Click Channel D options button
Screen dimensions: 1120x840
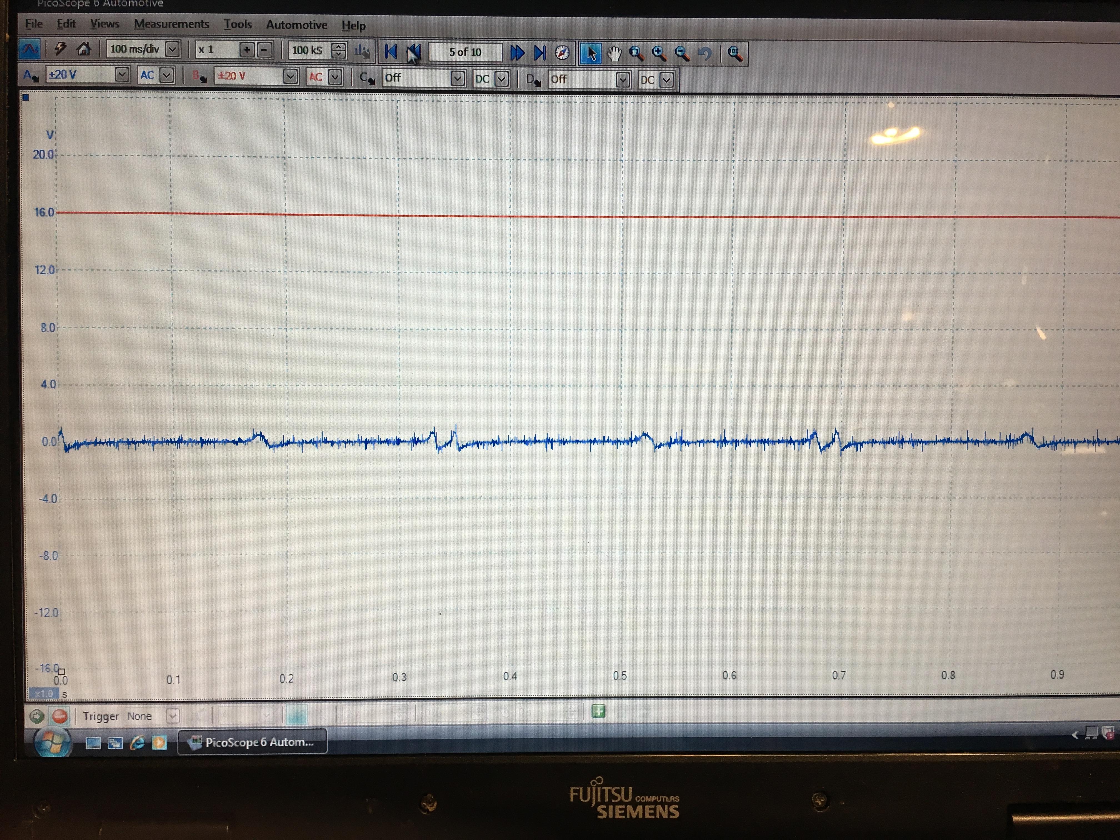point(533,79)
